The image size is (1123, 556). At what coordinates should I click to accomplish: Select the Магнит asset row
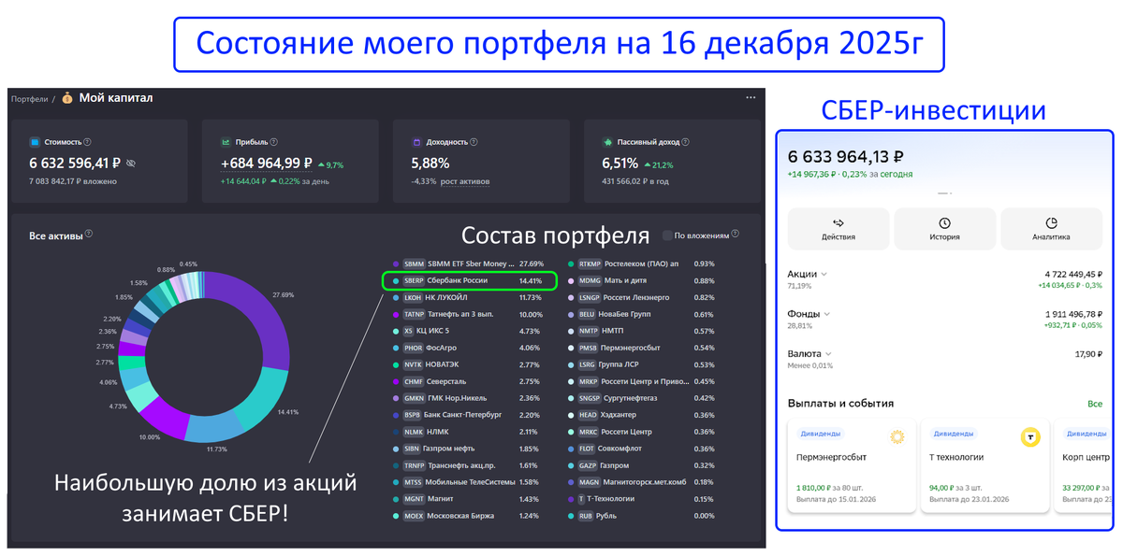point(468,499)
